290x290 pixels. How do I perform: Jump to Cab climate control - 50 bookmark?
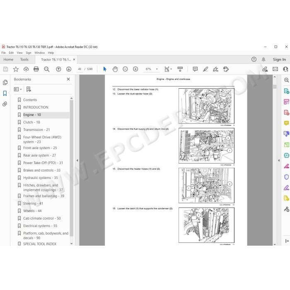42,218
